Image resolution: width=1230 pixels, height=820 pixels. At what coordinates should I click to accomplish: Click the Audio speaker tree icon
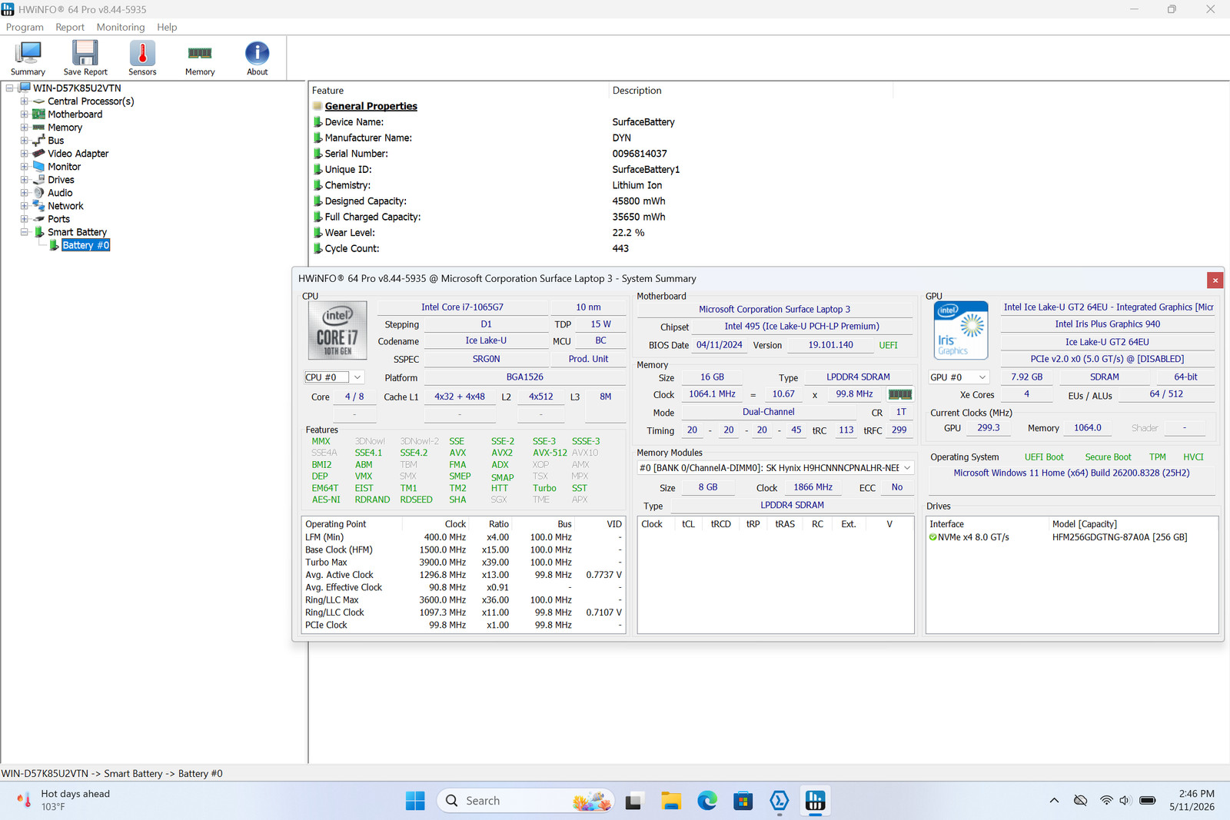[x=38, y=193]
